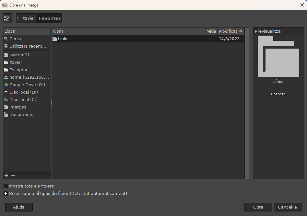Select Xavier folder in places sidebar

[27, 63]
